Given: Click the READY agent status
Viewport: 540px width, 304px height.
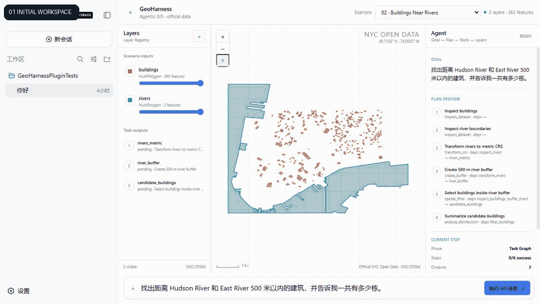Looking at the screenshot, I should point(525,36).
